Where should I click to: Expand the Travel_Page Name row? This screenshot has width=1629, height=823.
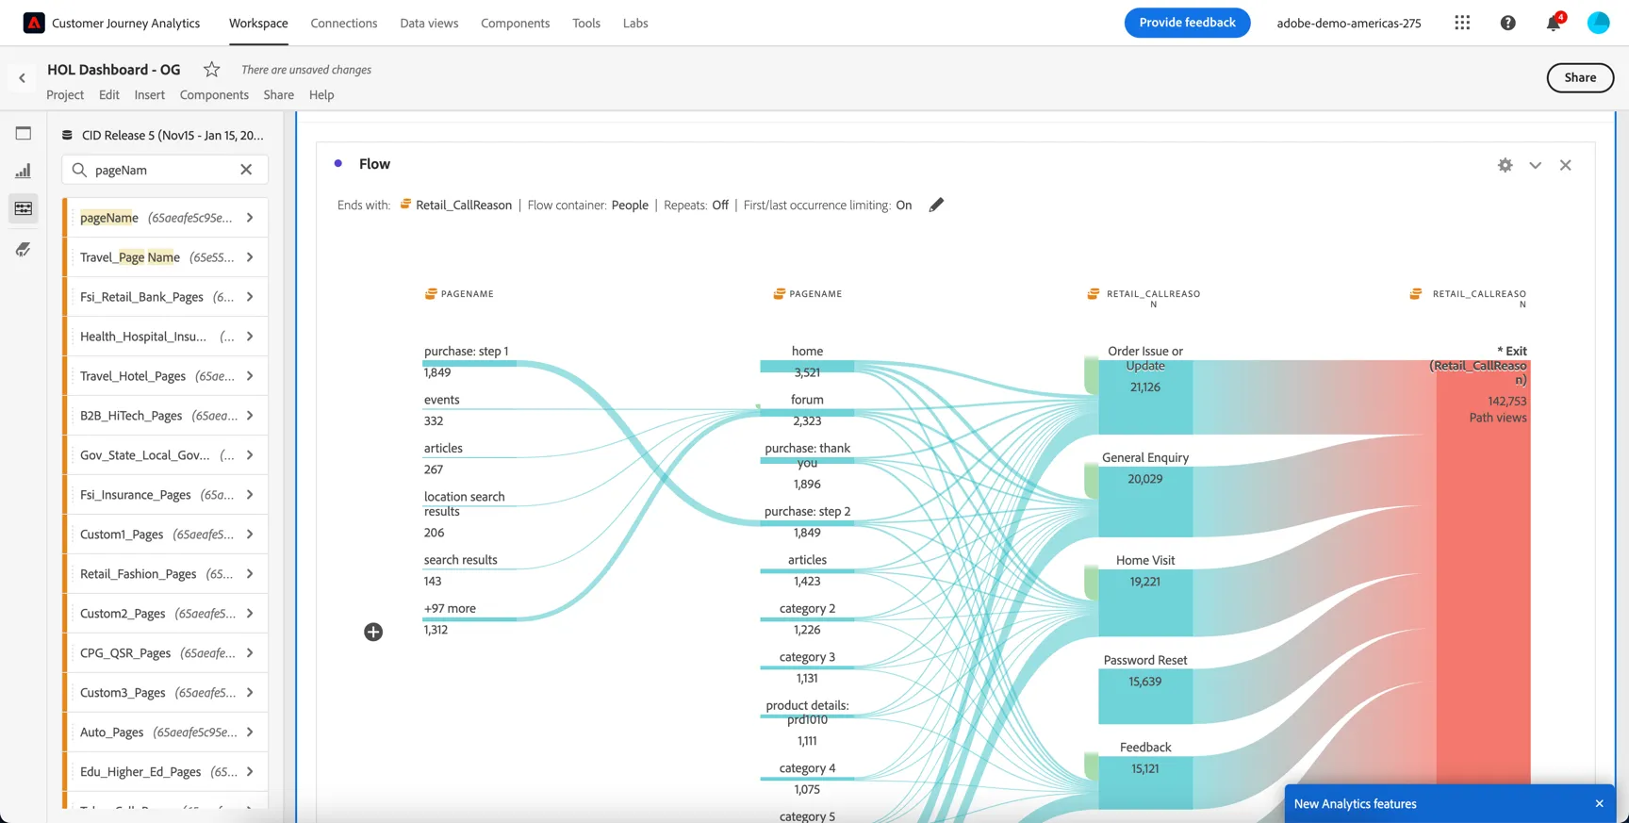(x=250, y=257)
